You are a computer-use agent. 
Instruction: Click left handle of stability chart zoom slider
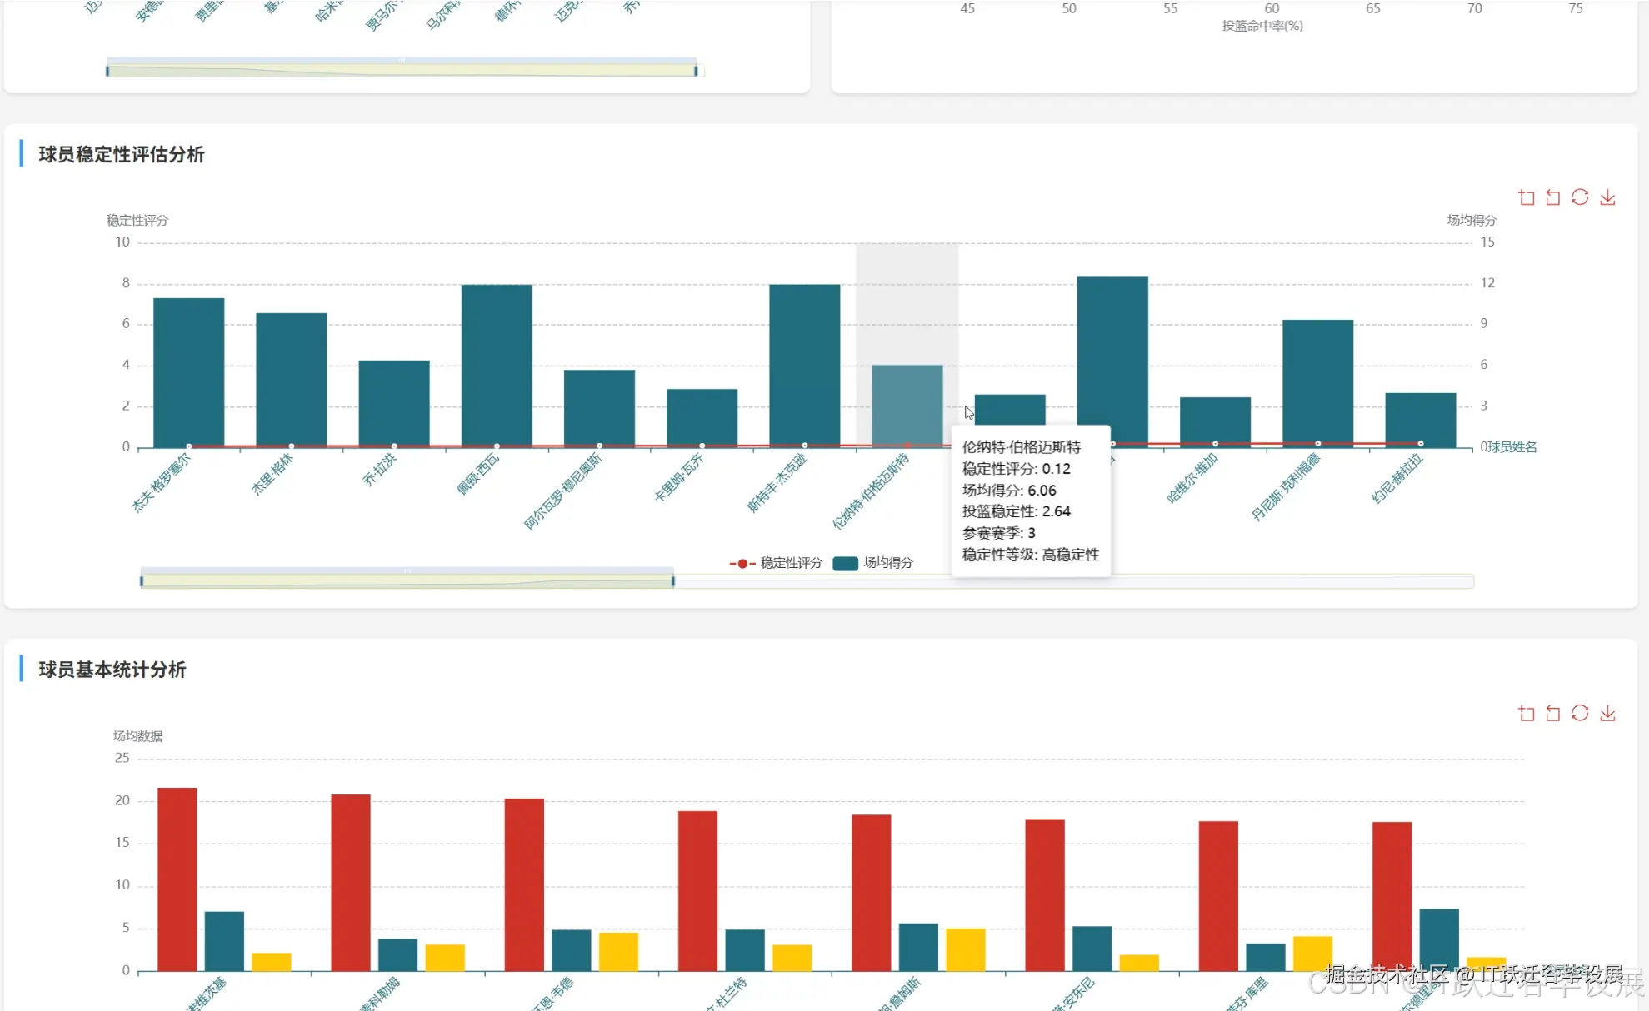tap(142, 581)
